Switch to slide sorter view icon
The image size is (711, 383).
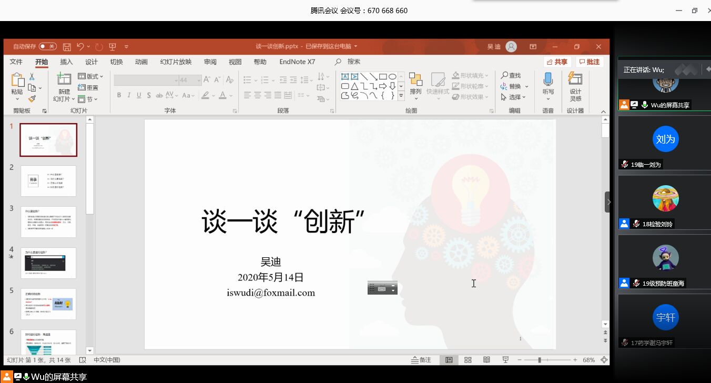(468, 360)
